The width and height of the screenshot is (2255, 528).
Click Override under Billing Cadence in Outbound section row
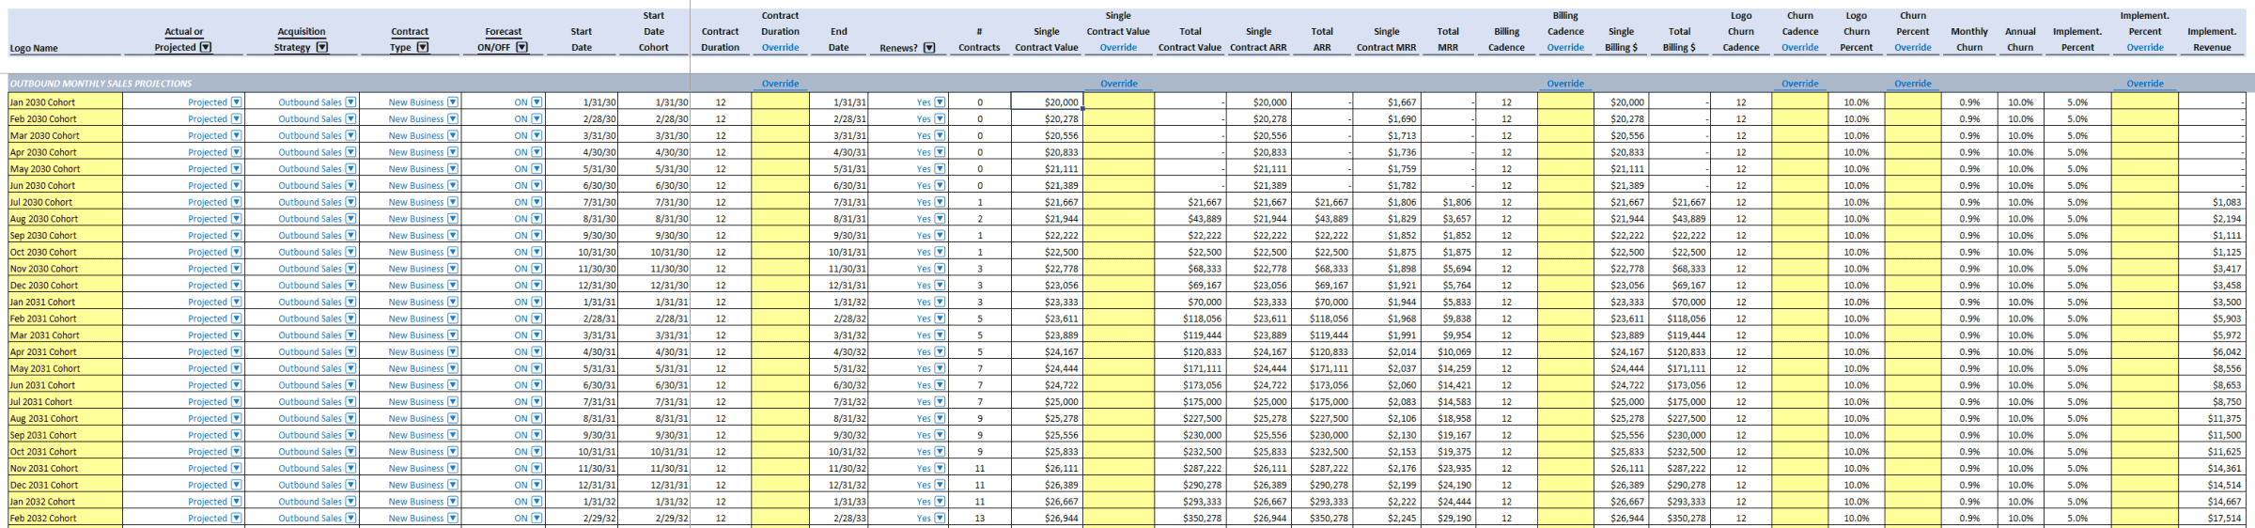pyautogui.click(x=1565, y=84)
